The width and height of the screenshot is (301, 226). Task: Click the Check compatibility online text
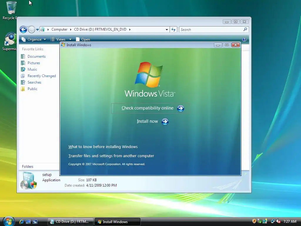pos(148,108)
